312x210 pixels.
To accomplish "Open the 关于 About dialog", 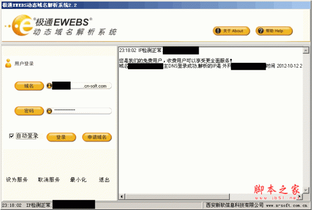I will coord(231,31).
